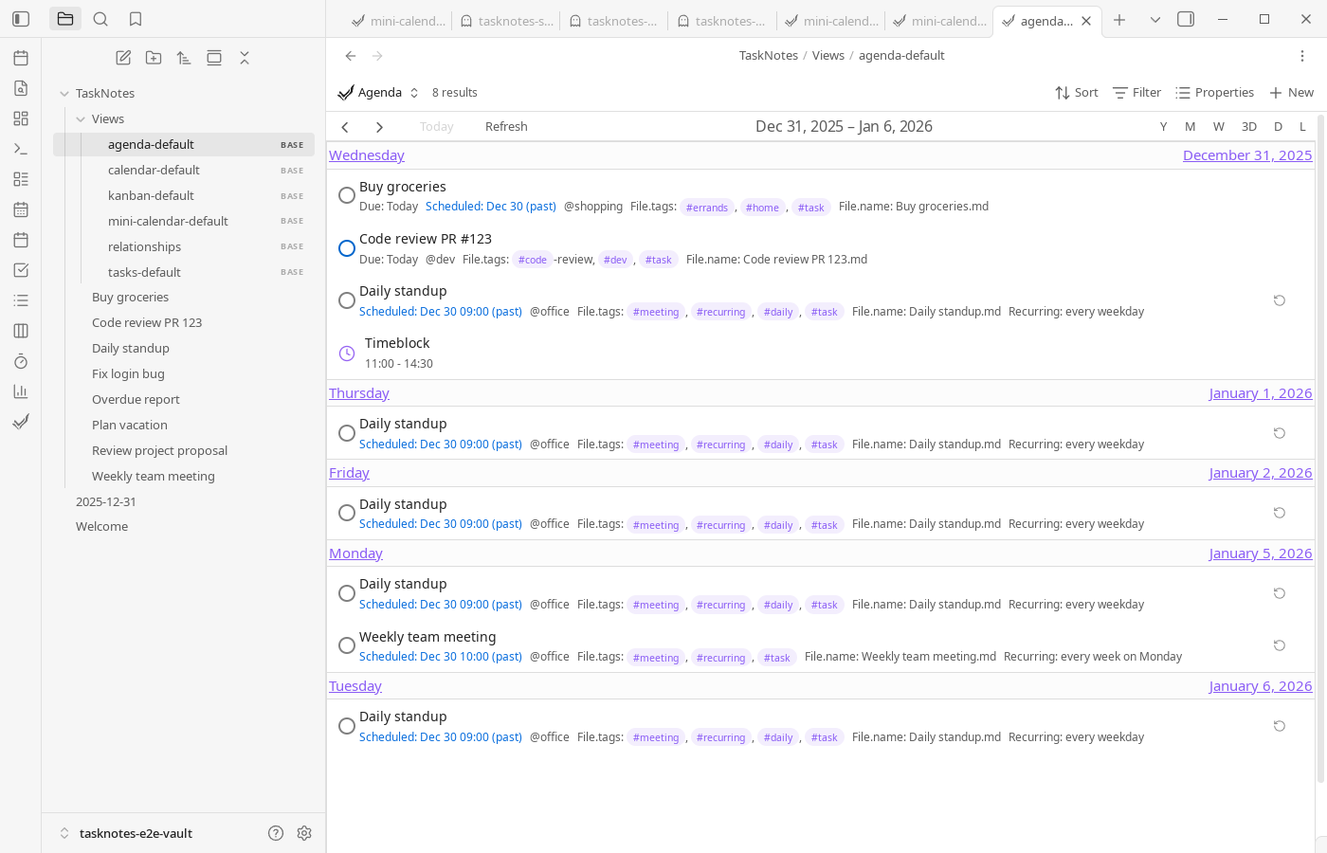Viewport: 1327px width, 853px height.
Task: Refresh the agenda view
Action: [x=506, y=126]
